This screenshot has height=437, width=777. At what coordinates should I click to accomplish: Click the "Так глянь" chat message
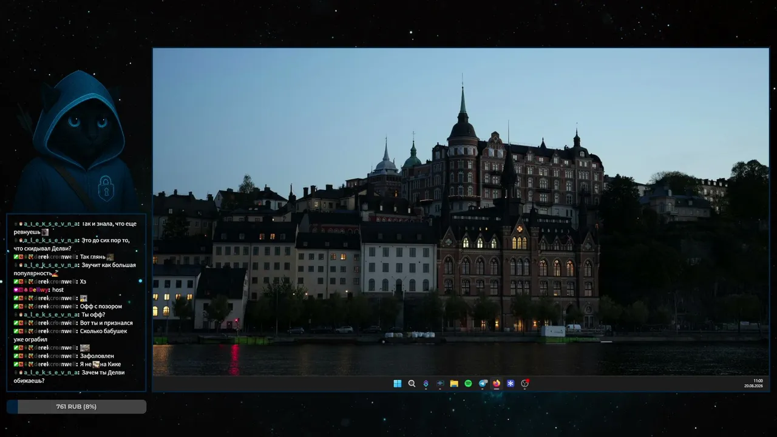(93, 257)
